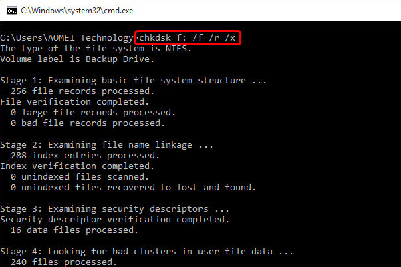Click the '256 file records processed' line

pyautogui.click(x=80, y=91)
